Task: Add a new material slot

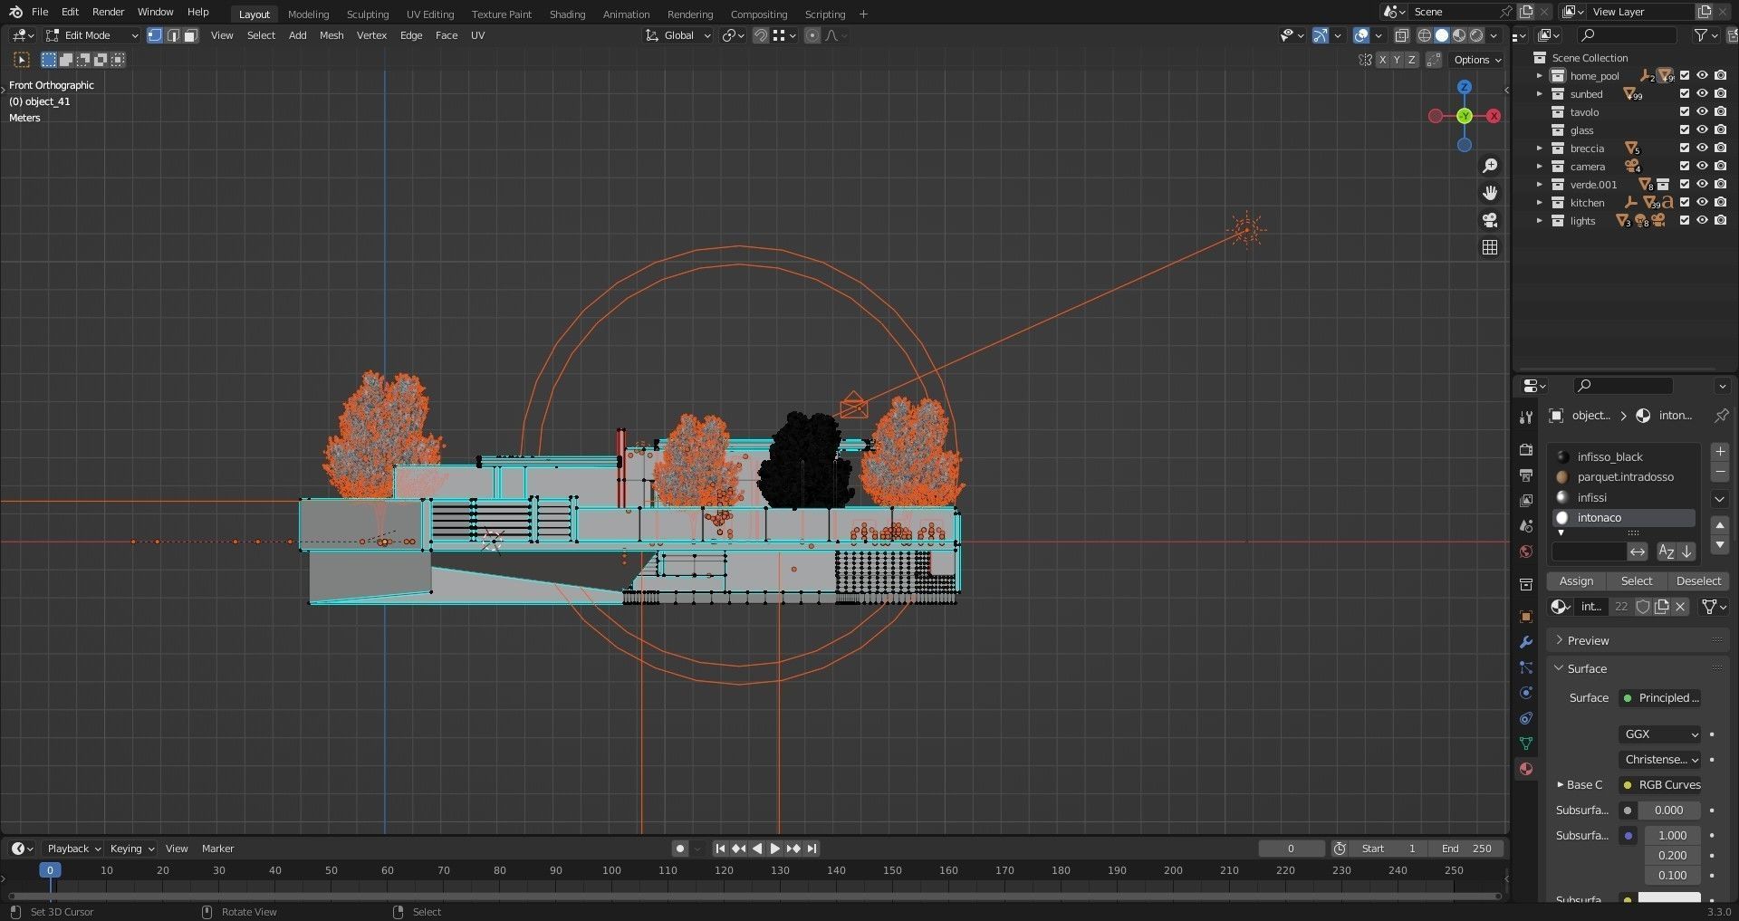Action: coord(1719,452)
